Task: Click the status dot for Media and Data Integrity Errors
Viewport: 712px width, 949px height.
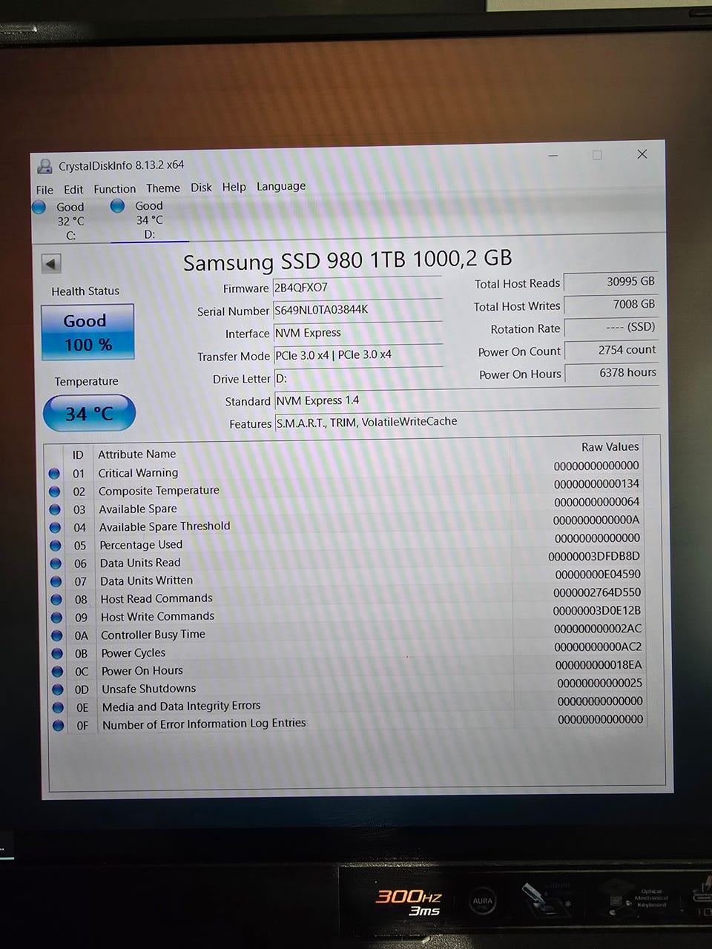Action: [x=58, y=707]
